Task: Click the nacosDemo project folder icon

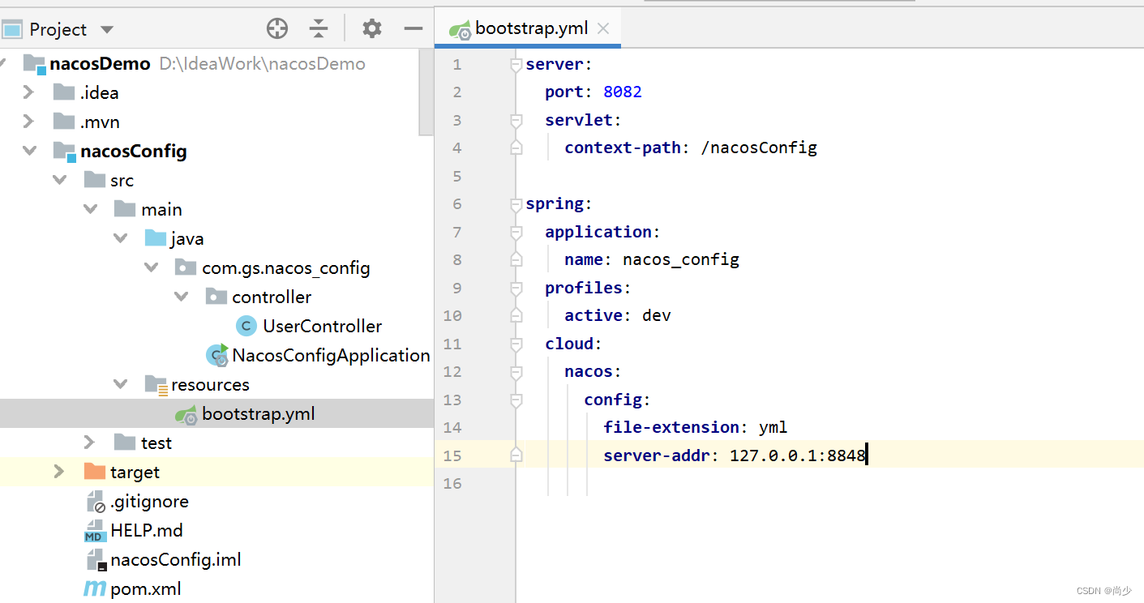Action: (35, 64)
